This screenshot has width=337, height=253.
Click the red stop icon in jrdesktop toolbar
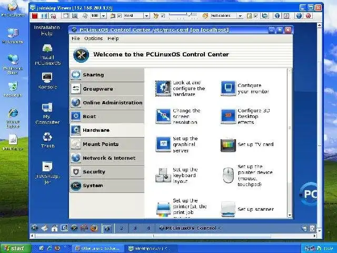(x=35, y=16)
